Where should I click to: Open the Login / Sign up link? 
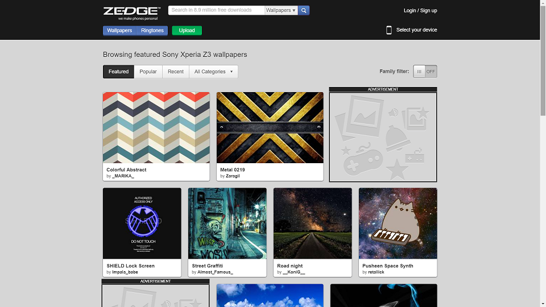[420, 10]
